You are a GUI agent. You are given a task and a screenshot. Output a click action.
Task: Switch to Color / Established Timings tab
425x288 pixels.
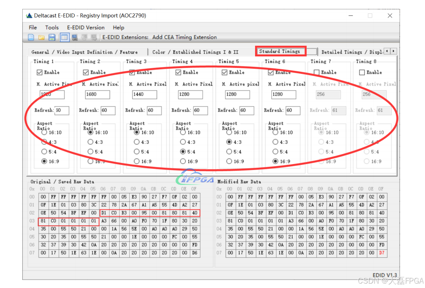tap(195, 52)
